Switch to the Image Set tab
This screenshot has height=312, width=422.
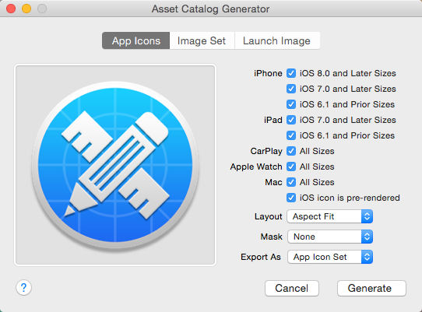pyautogui.click(x=202, y=41)
